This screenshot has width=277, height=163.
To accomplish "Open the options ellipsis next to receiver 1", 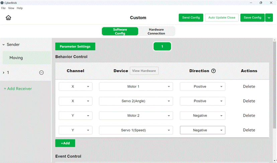I will [x=41, y=73].
